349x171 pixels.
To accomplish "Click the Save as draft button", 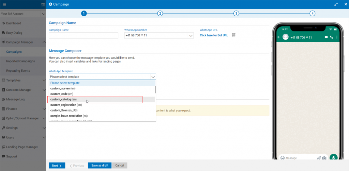I will (x=100, y=166).
